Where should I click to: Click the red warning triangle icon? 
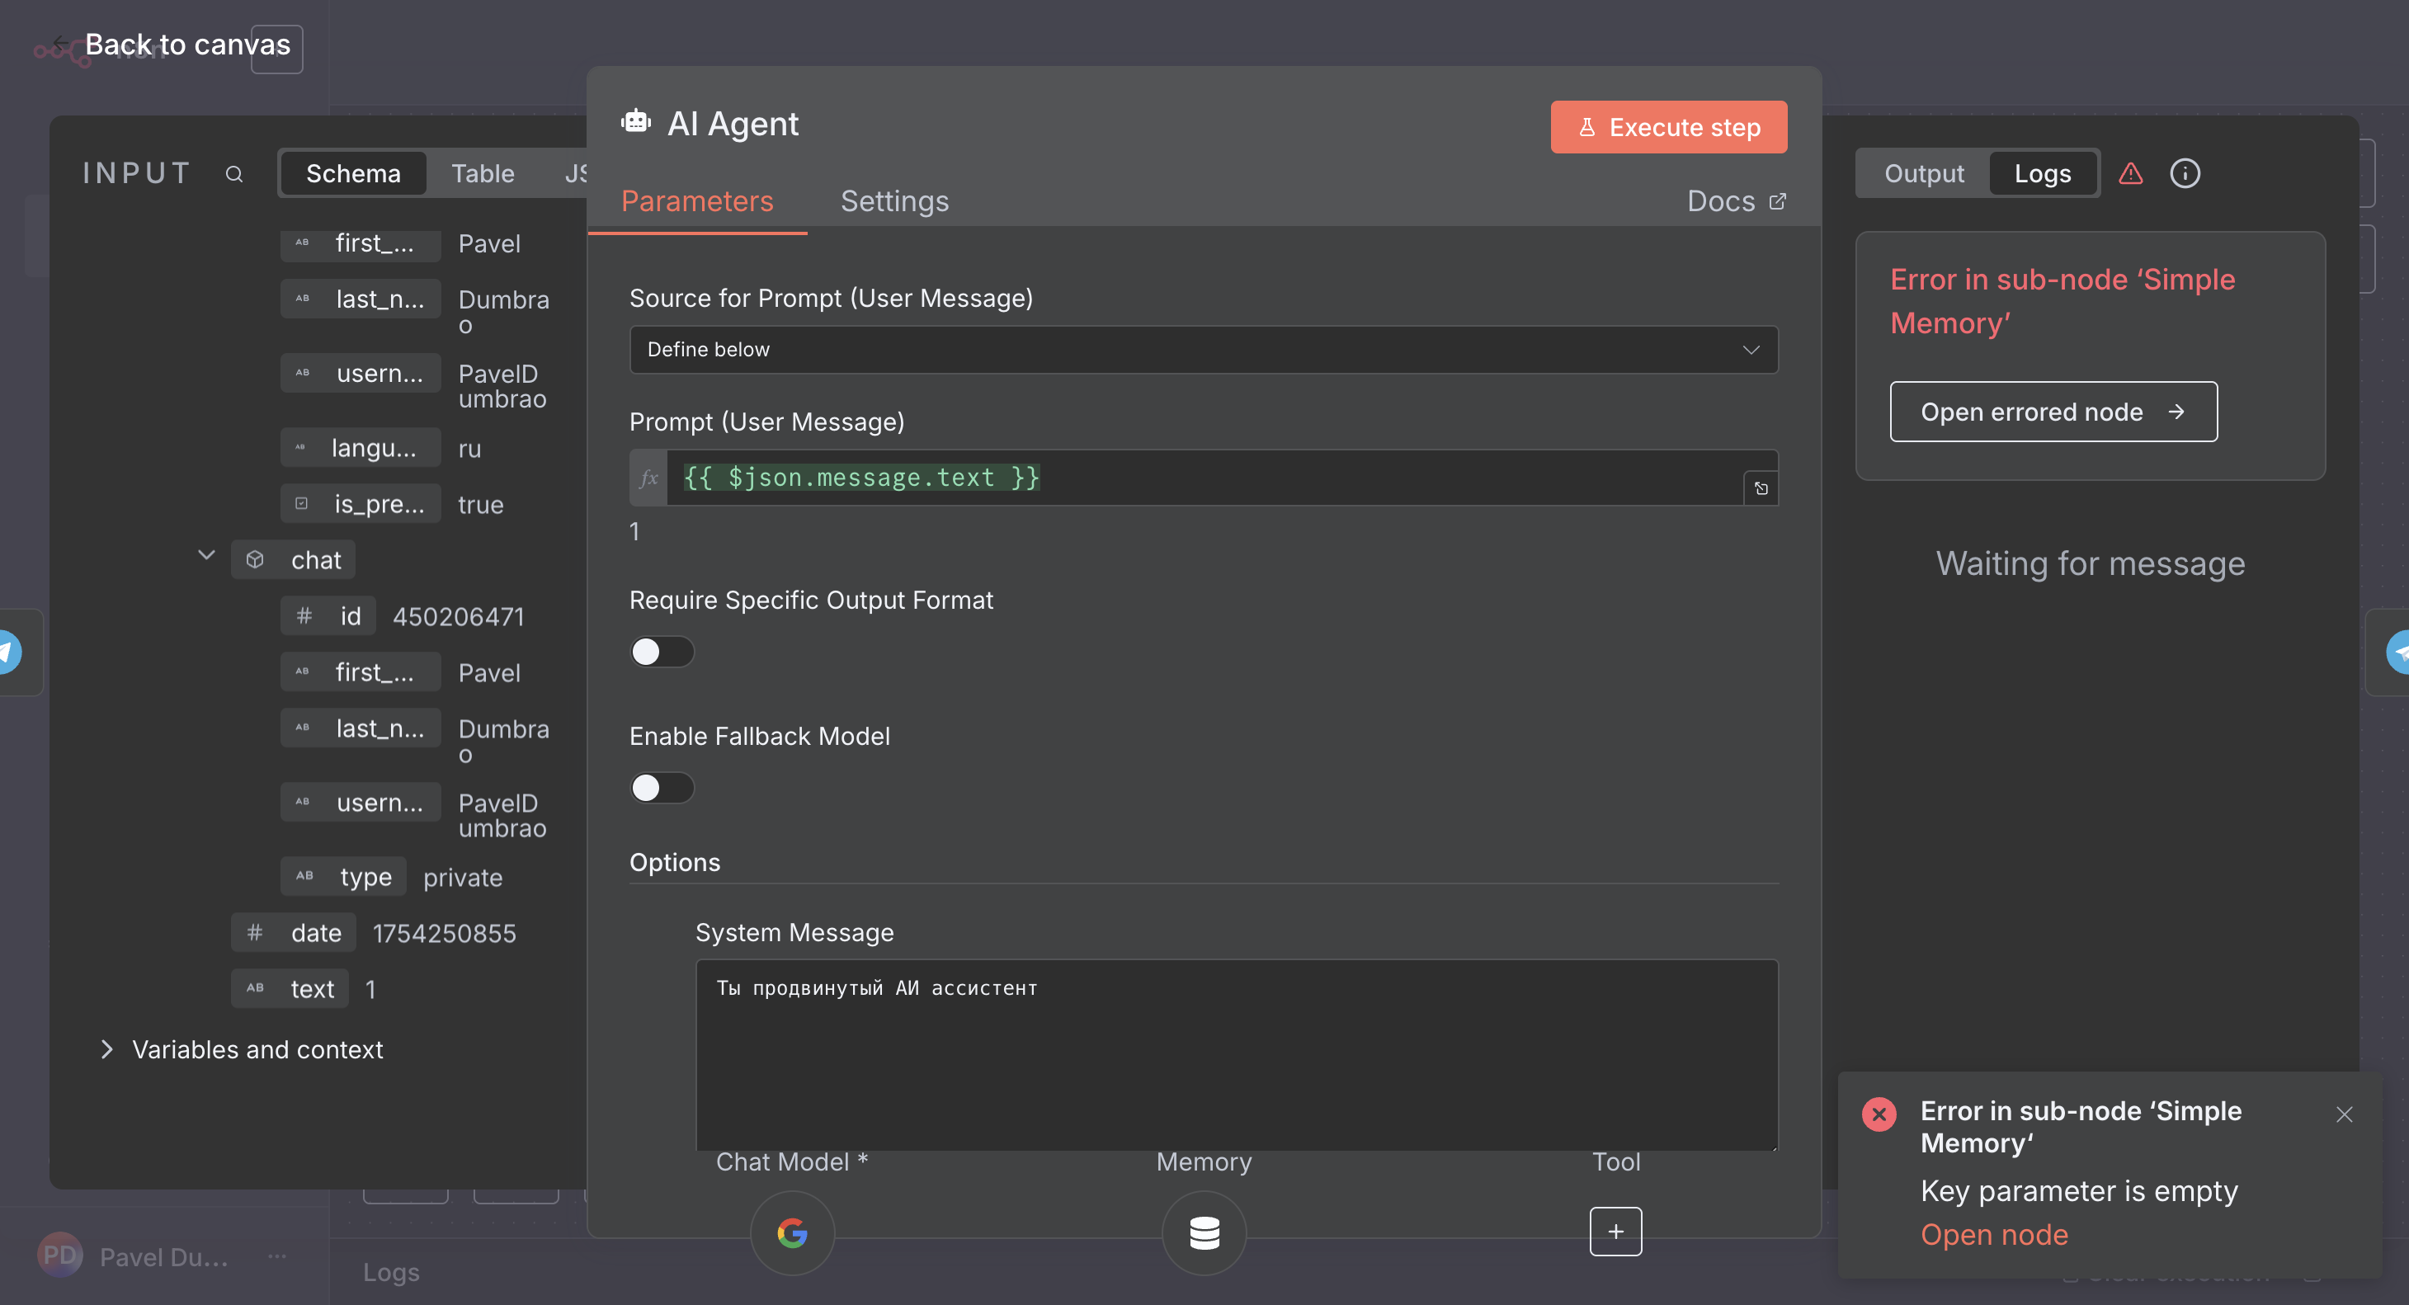tap(2129, 174)
